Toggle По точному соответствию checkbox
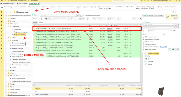 pos(84,15)
